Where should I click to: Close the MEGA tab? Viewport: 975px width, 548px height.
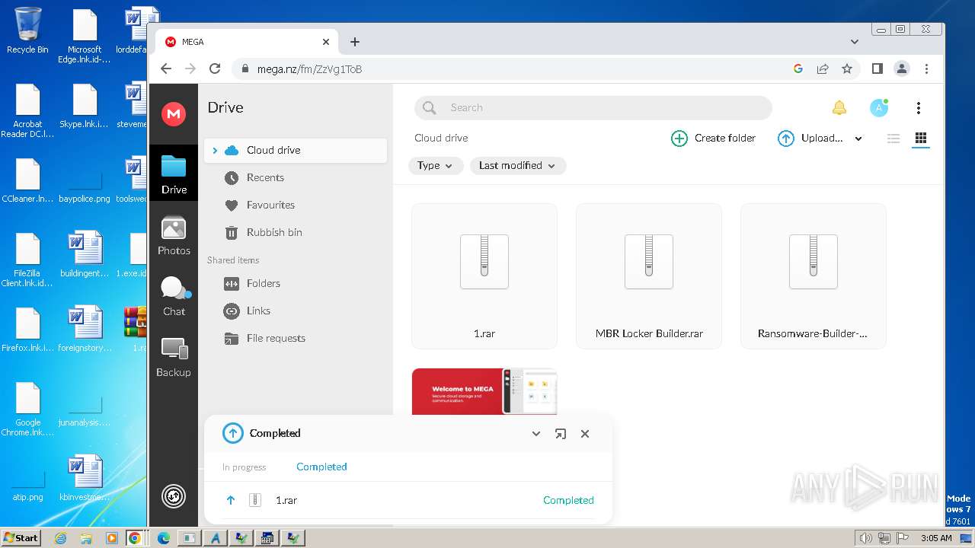[326, 42]
